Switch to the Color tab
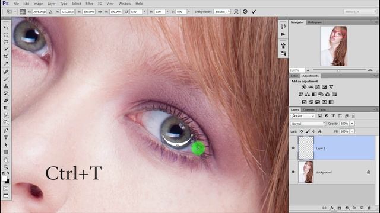This screenshot has width=380, height=213. coord(294,76)
